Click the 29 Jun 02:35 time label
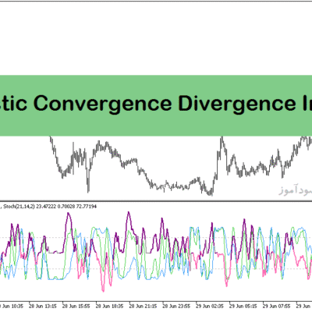312x312 pixels. click(x=210, y=306)
